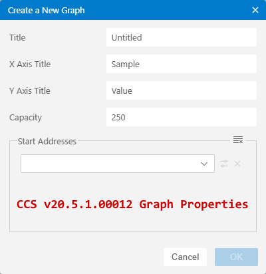The width and height of the screenshot is (266, 274).
Task: Click the Cancel button
Action: pos(185,257)
